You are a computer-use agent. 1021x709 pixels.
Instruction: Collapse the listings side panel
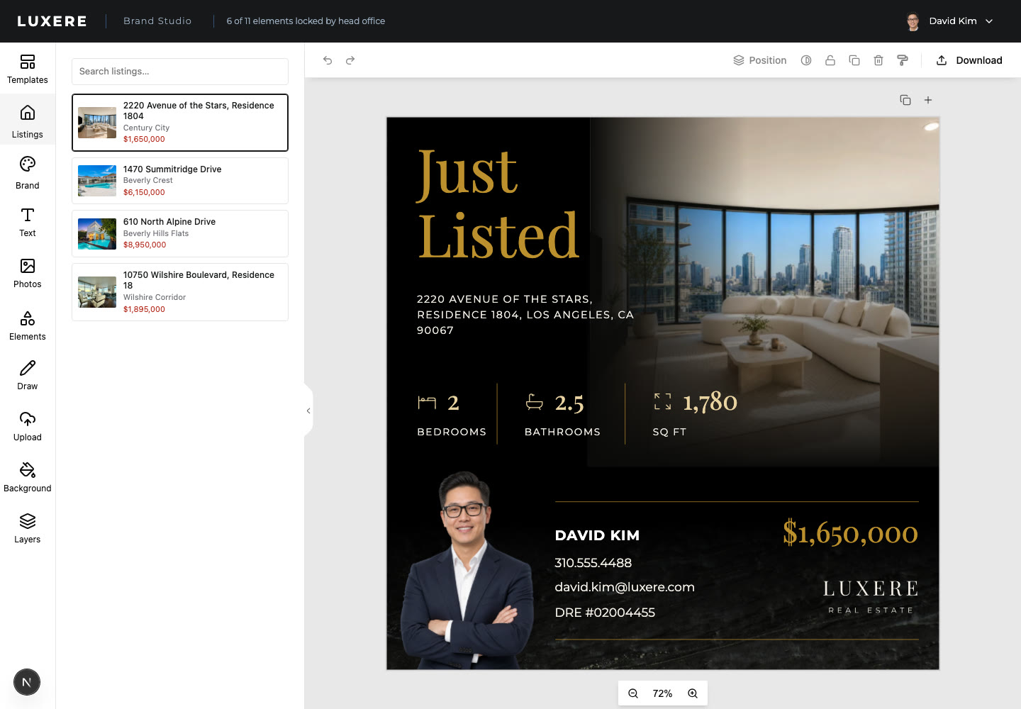tap(308, 411)
